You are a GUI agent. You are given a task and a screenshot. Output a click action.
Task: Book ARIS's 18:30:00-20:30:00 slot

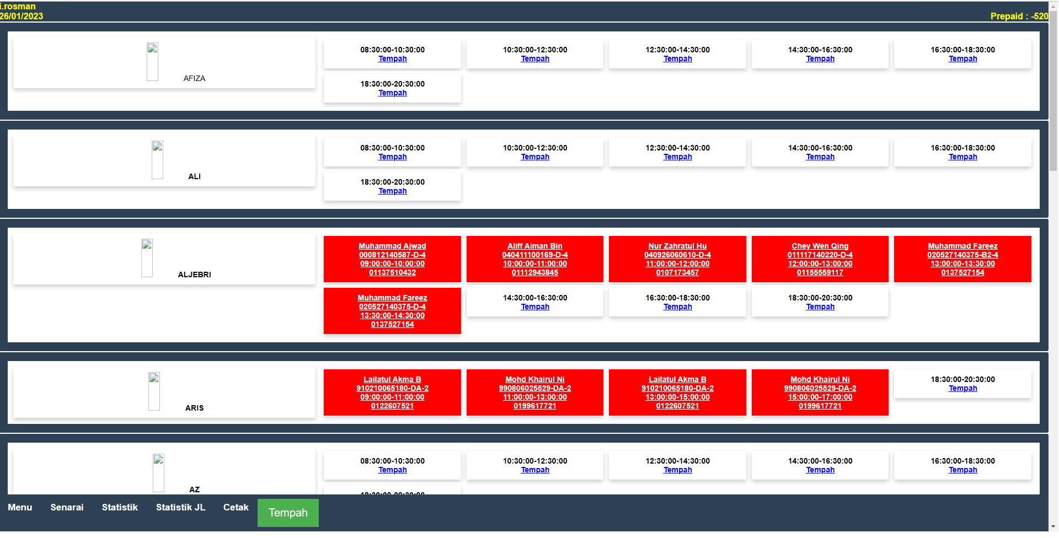point(962,389)
